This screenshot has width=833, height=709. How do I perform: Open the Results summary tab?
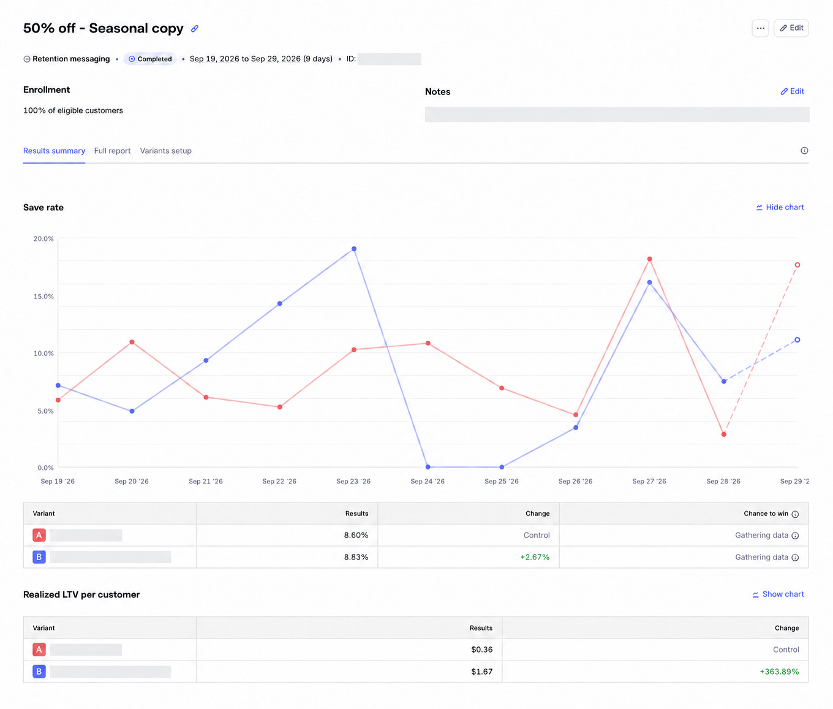pyautogui.click(x=54, y=151)
